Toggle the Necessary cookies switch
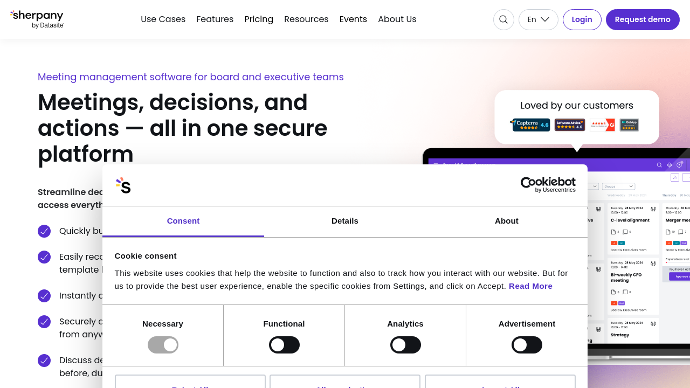Image resolution: width=690 pixels, height=388 pixels. click(163, 345)
